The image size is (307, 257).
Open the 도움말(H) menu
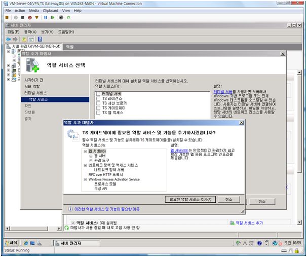coord(66,32)
